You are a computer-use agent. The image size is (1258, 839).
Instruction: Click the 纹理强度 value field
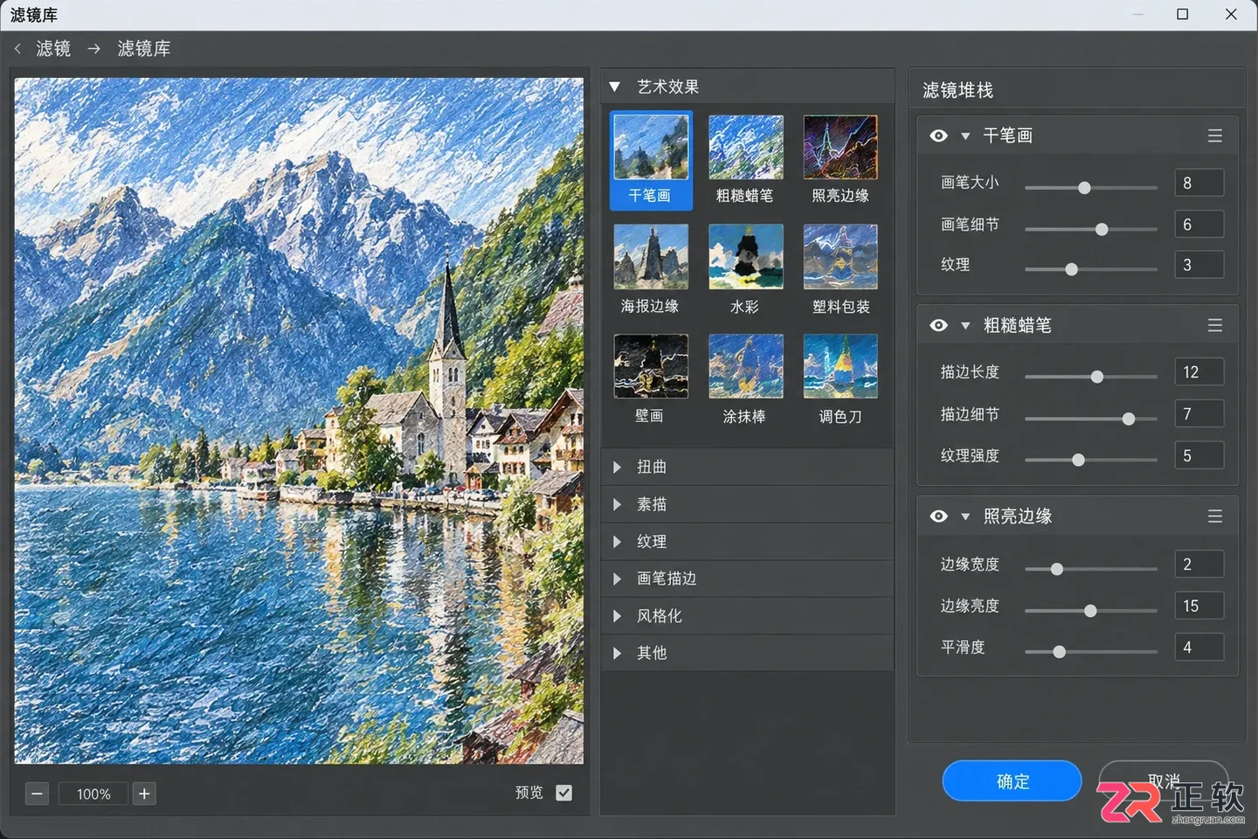[x=1199, y=455]
